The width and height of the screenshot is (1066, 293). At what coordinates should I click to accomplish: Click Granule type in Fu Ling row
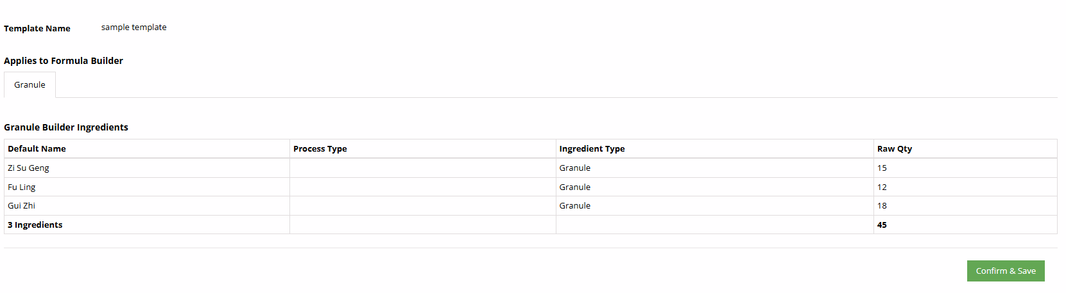[574, 187]
